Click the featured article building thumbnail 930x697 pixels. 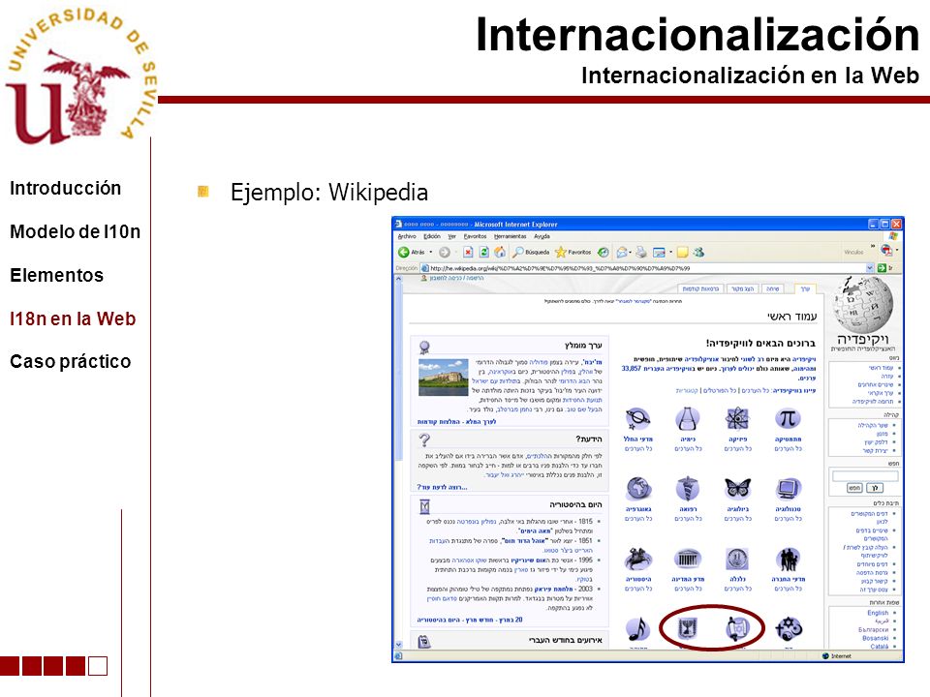(443, 378)
